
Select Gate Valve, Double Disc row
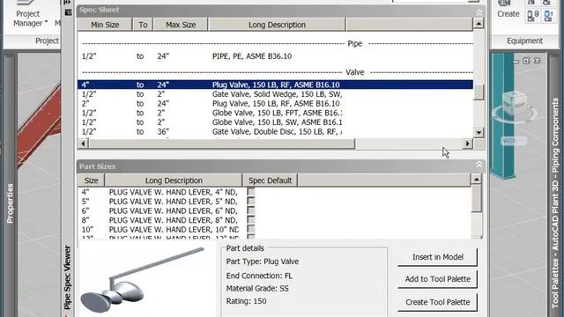click(275, 131)
